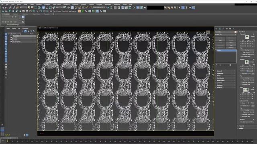Image resolution: width=257 pixels, height=144 pixels.
Task: Click the Use Pivot Point Center icon
Action: (65, 8)
